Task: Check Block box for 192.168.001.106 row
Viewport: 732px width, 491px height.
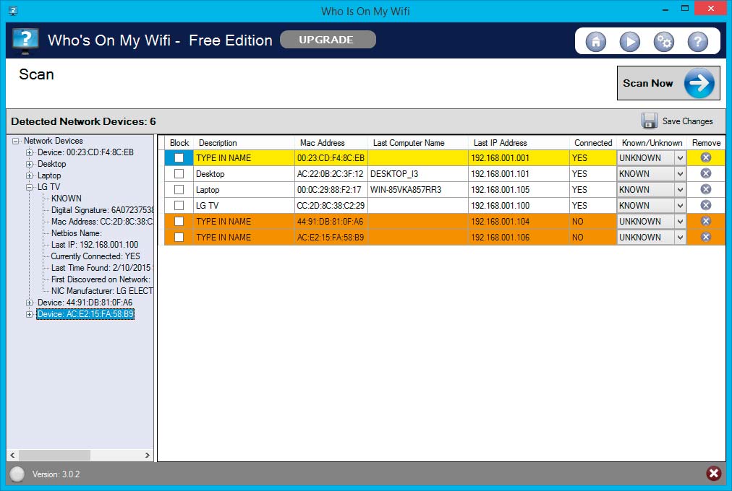Action: (179, 237)
